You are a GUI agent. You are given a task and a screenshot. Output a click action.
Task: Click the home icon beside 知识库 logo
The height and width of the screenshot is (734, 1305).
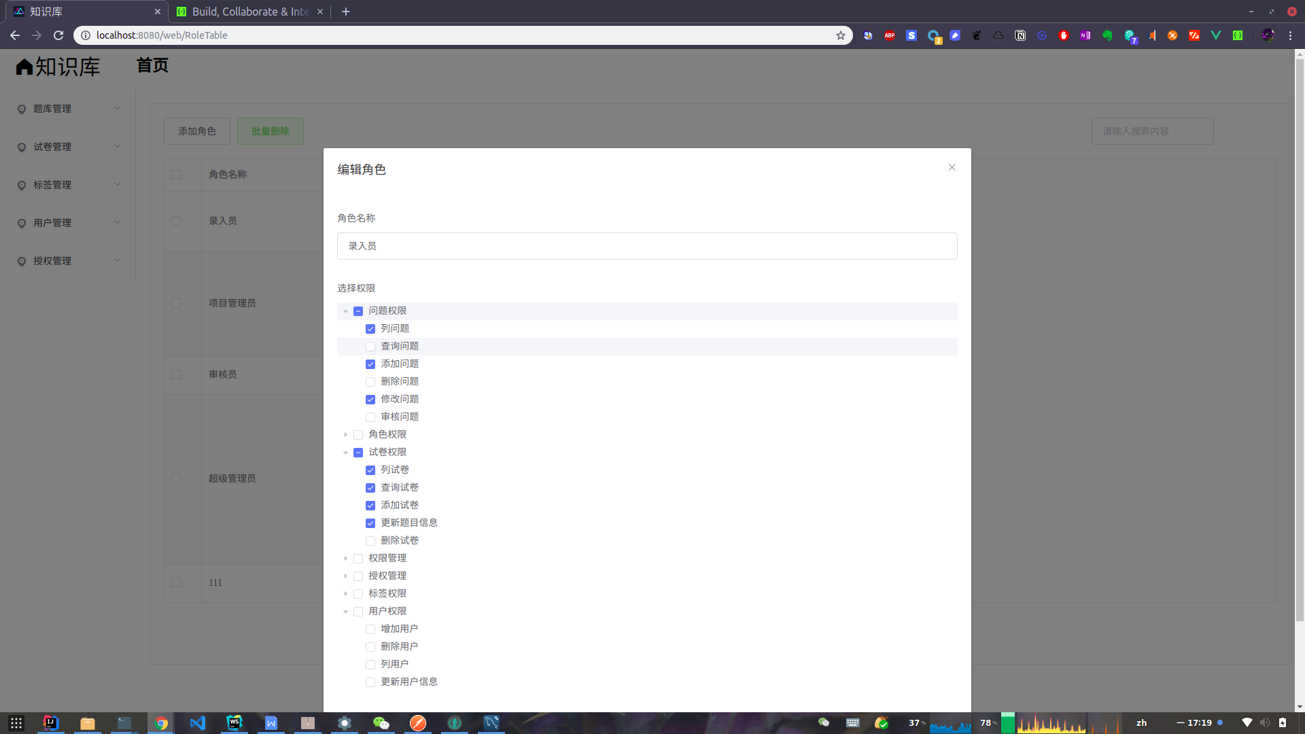click(24, 67)
